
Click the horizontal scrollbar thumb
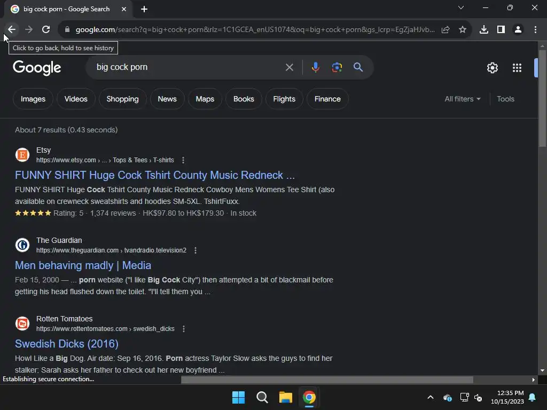tap(327, 380)
